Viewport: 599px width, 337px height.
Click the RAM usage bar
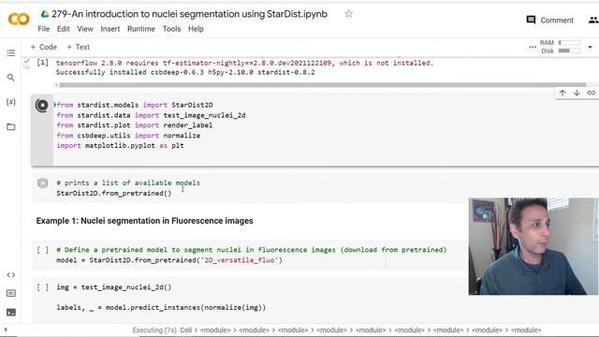click(x=570, y=42)
